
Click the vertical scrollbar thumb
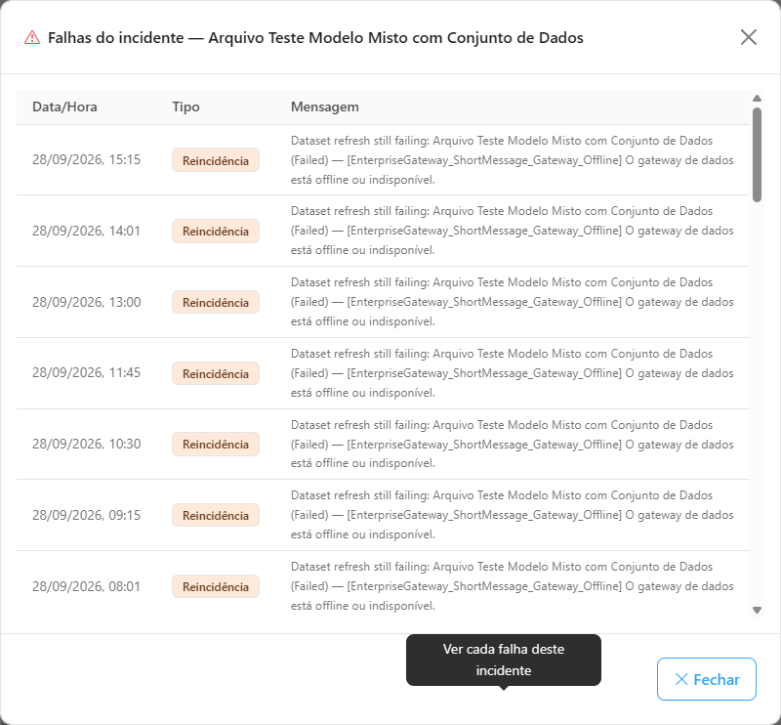point(757,154)
